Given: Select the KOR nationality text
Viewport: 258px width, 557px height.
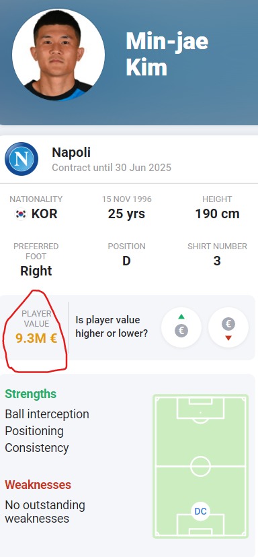Looking at the screenshot, I should (x=44, y=214).
